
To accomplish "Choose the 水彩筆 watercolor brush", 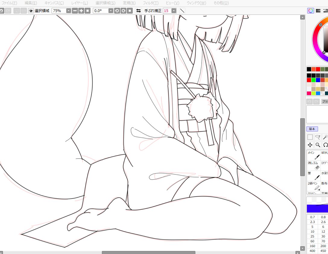I will [324, 176].
